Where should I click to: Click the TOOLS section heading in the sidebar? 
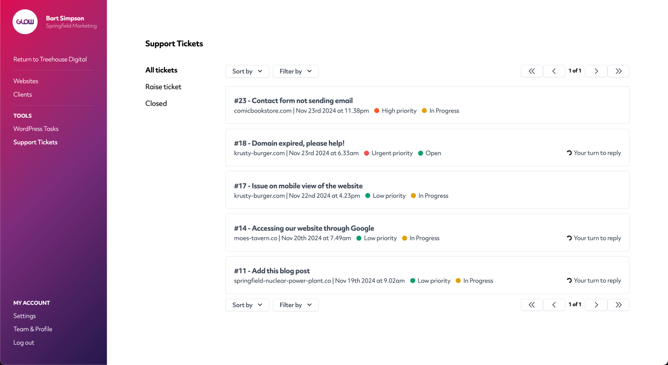[23, 116]
